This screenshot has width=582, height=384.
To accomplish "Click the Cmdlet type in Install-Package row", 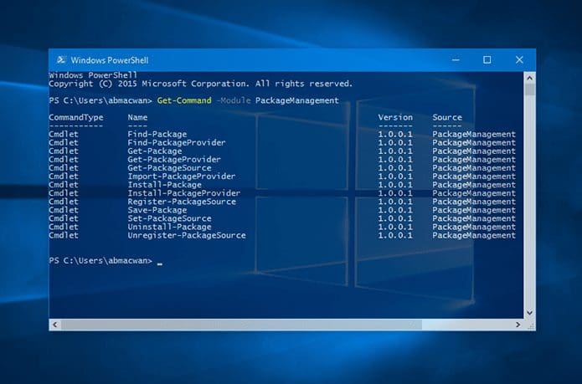I will pyautogui.click(x=64, y=185).
